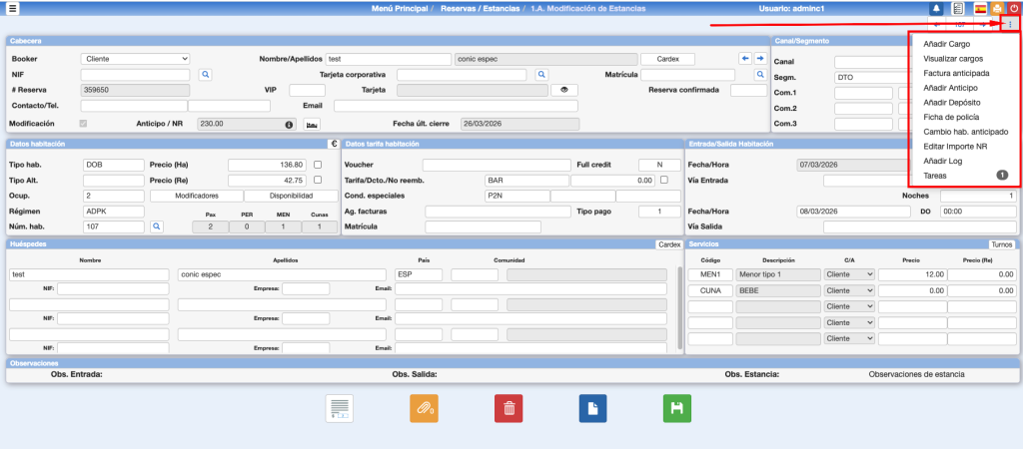Click the red trash delete button

pos(509,408)
